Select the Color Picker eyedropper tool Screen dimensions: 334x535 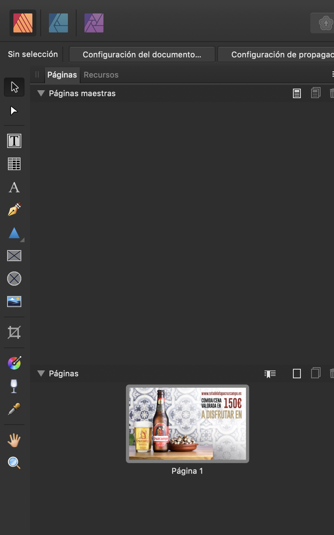[x=14, y=409]
